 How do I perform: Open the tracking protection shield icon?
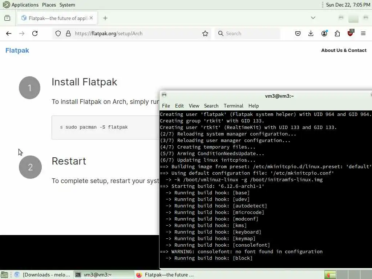pos(58,33)
